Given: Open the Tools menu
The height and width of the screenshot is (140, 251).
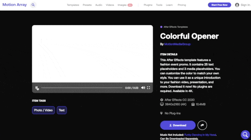Looking at the screenshot, I should (159, 5).
